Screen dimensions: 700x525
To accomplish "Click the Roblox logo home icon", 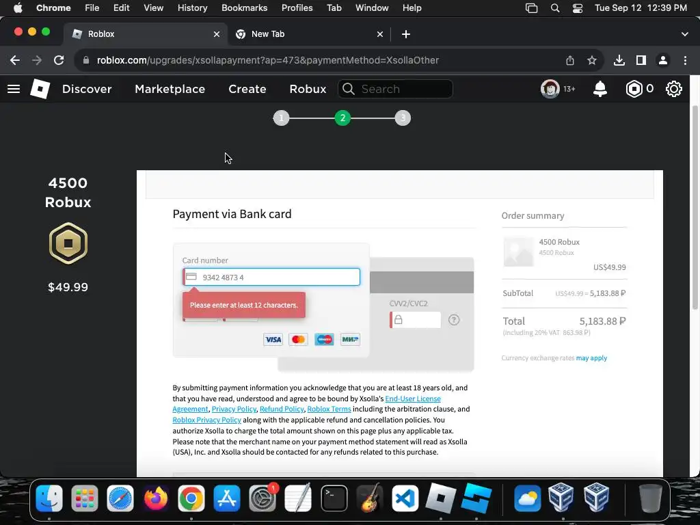I will coord(40,89).
